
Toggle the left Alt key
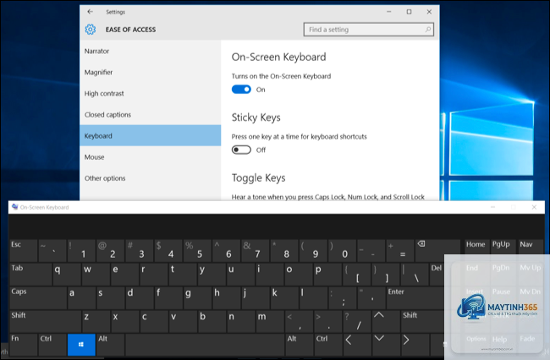pyautogui.click(x=111, y=345)
